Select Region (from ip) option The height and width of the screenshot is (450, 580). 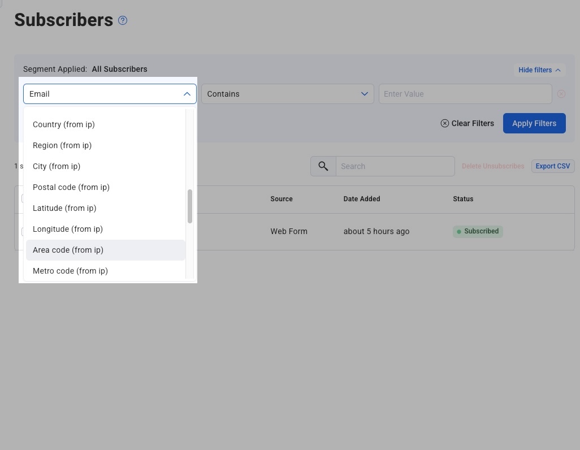click(62, 145)
